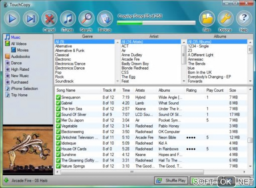Select Alternative & Punk genre
Image resolution: width=256 pixels, height=188 pixels.
point(70,51)
